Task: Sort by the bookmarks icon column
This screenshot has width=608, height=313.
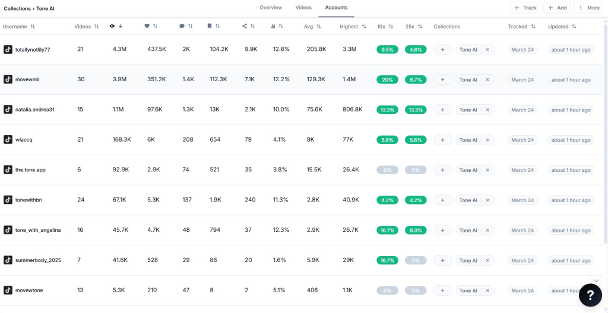Action: pyautogui.click(x=213, y=26)
